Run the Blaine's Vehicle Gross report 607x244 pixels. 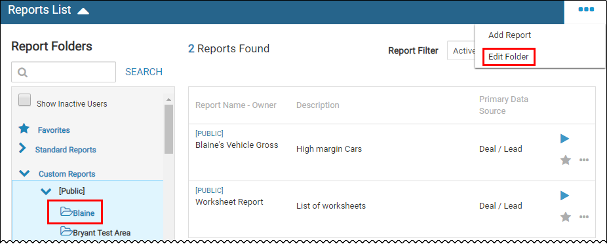(x=565, y=139)
